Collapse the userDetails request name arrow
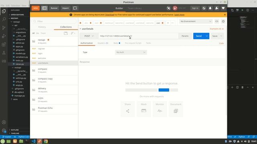This screenshot has width=257, height=144. tap(80, 29)
